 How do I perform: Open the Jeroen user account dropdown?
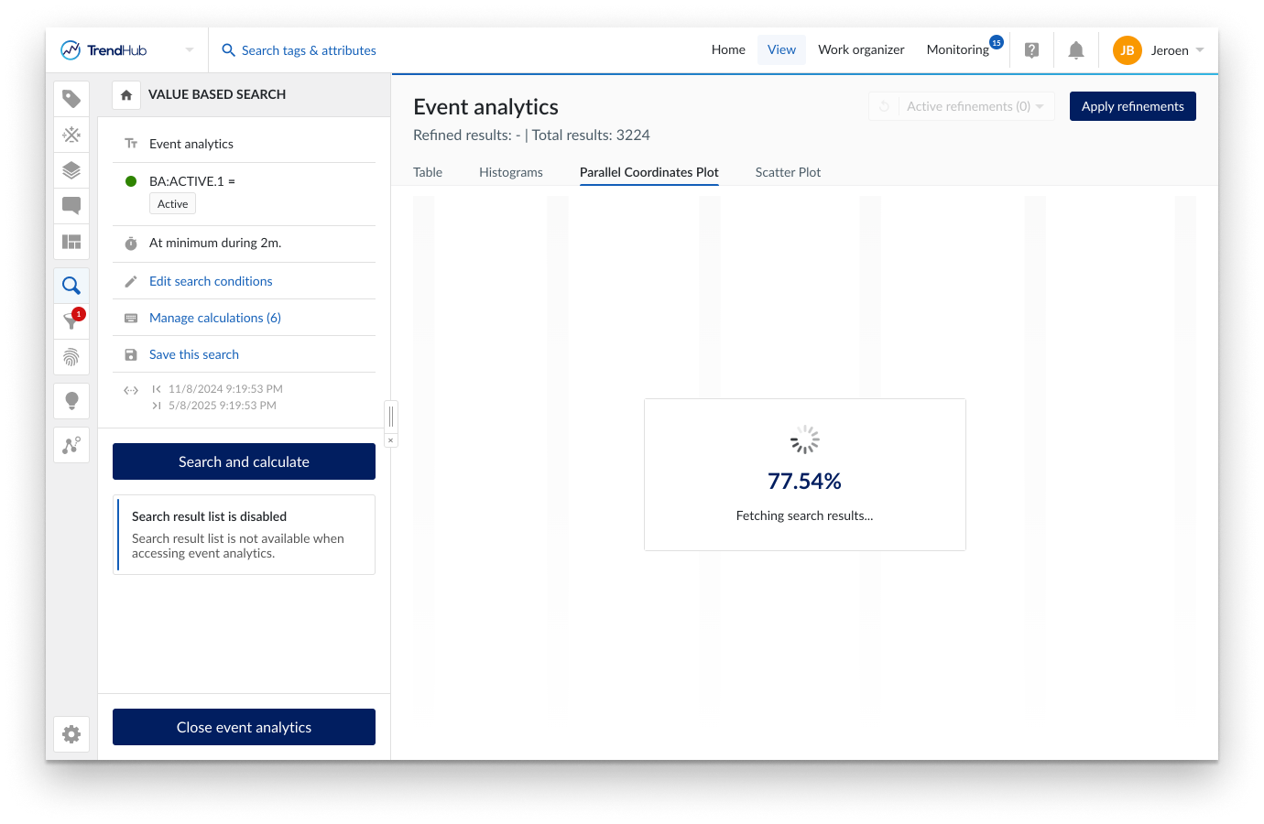[1159, 50]
